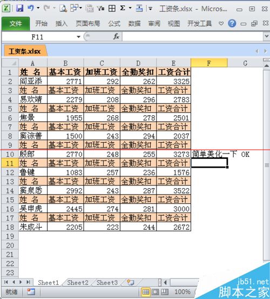Viewport: 270px width, 299px height.
Task: Open the AutoSum dropdown arrow
Action: pos(130,8)
